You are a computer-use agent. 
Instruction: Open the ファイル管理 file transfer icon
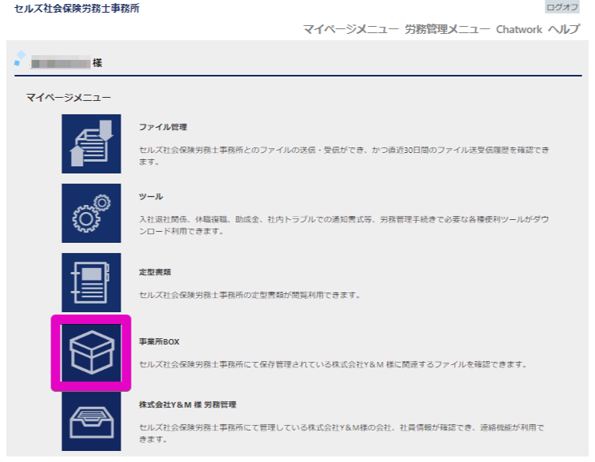(91, 143)
